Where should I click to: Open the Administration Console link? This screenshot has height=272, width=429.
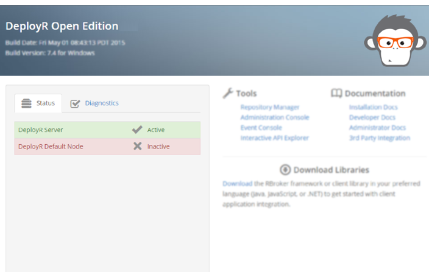275,117
